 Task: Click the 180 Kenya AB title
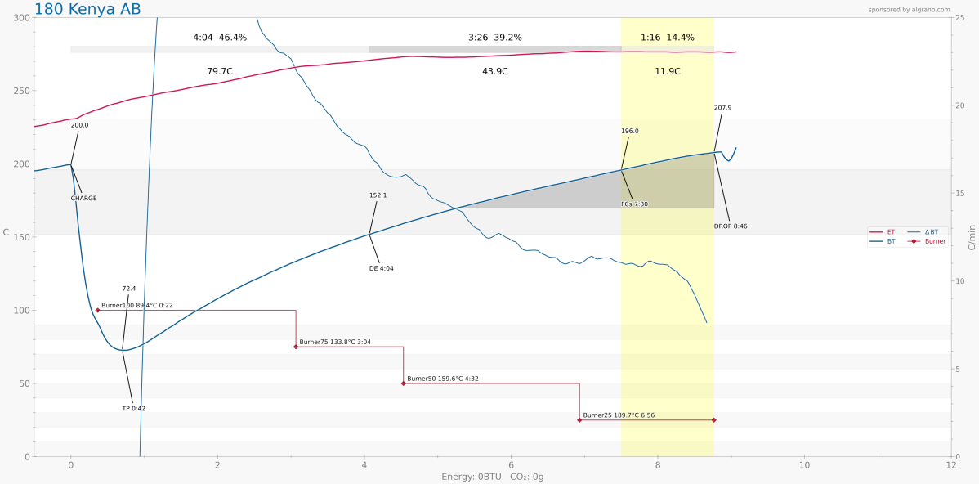click(87, 9)
